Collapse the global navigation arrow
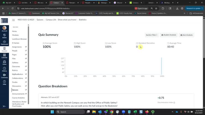Viewport: 205px width, 115px height. (x=4, y=106)
